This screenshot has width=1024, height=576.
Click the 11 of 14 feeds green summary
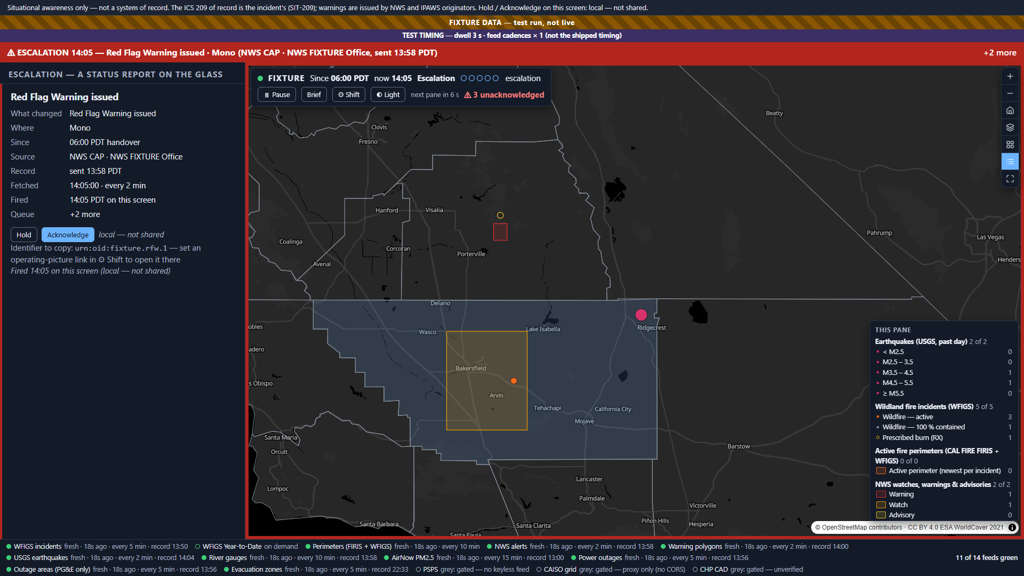coord(987,558)
